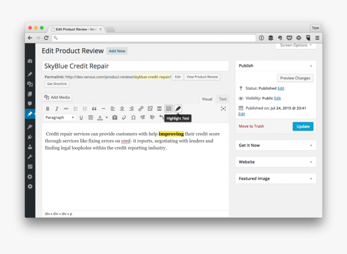347x254 pixels.
Task: Align text center
Action: click(x=122, y=109)
